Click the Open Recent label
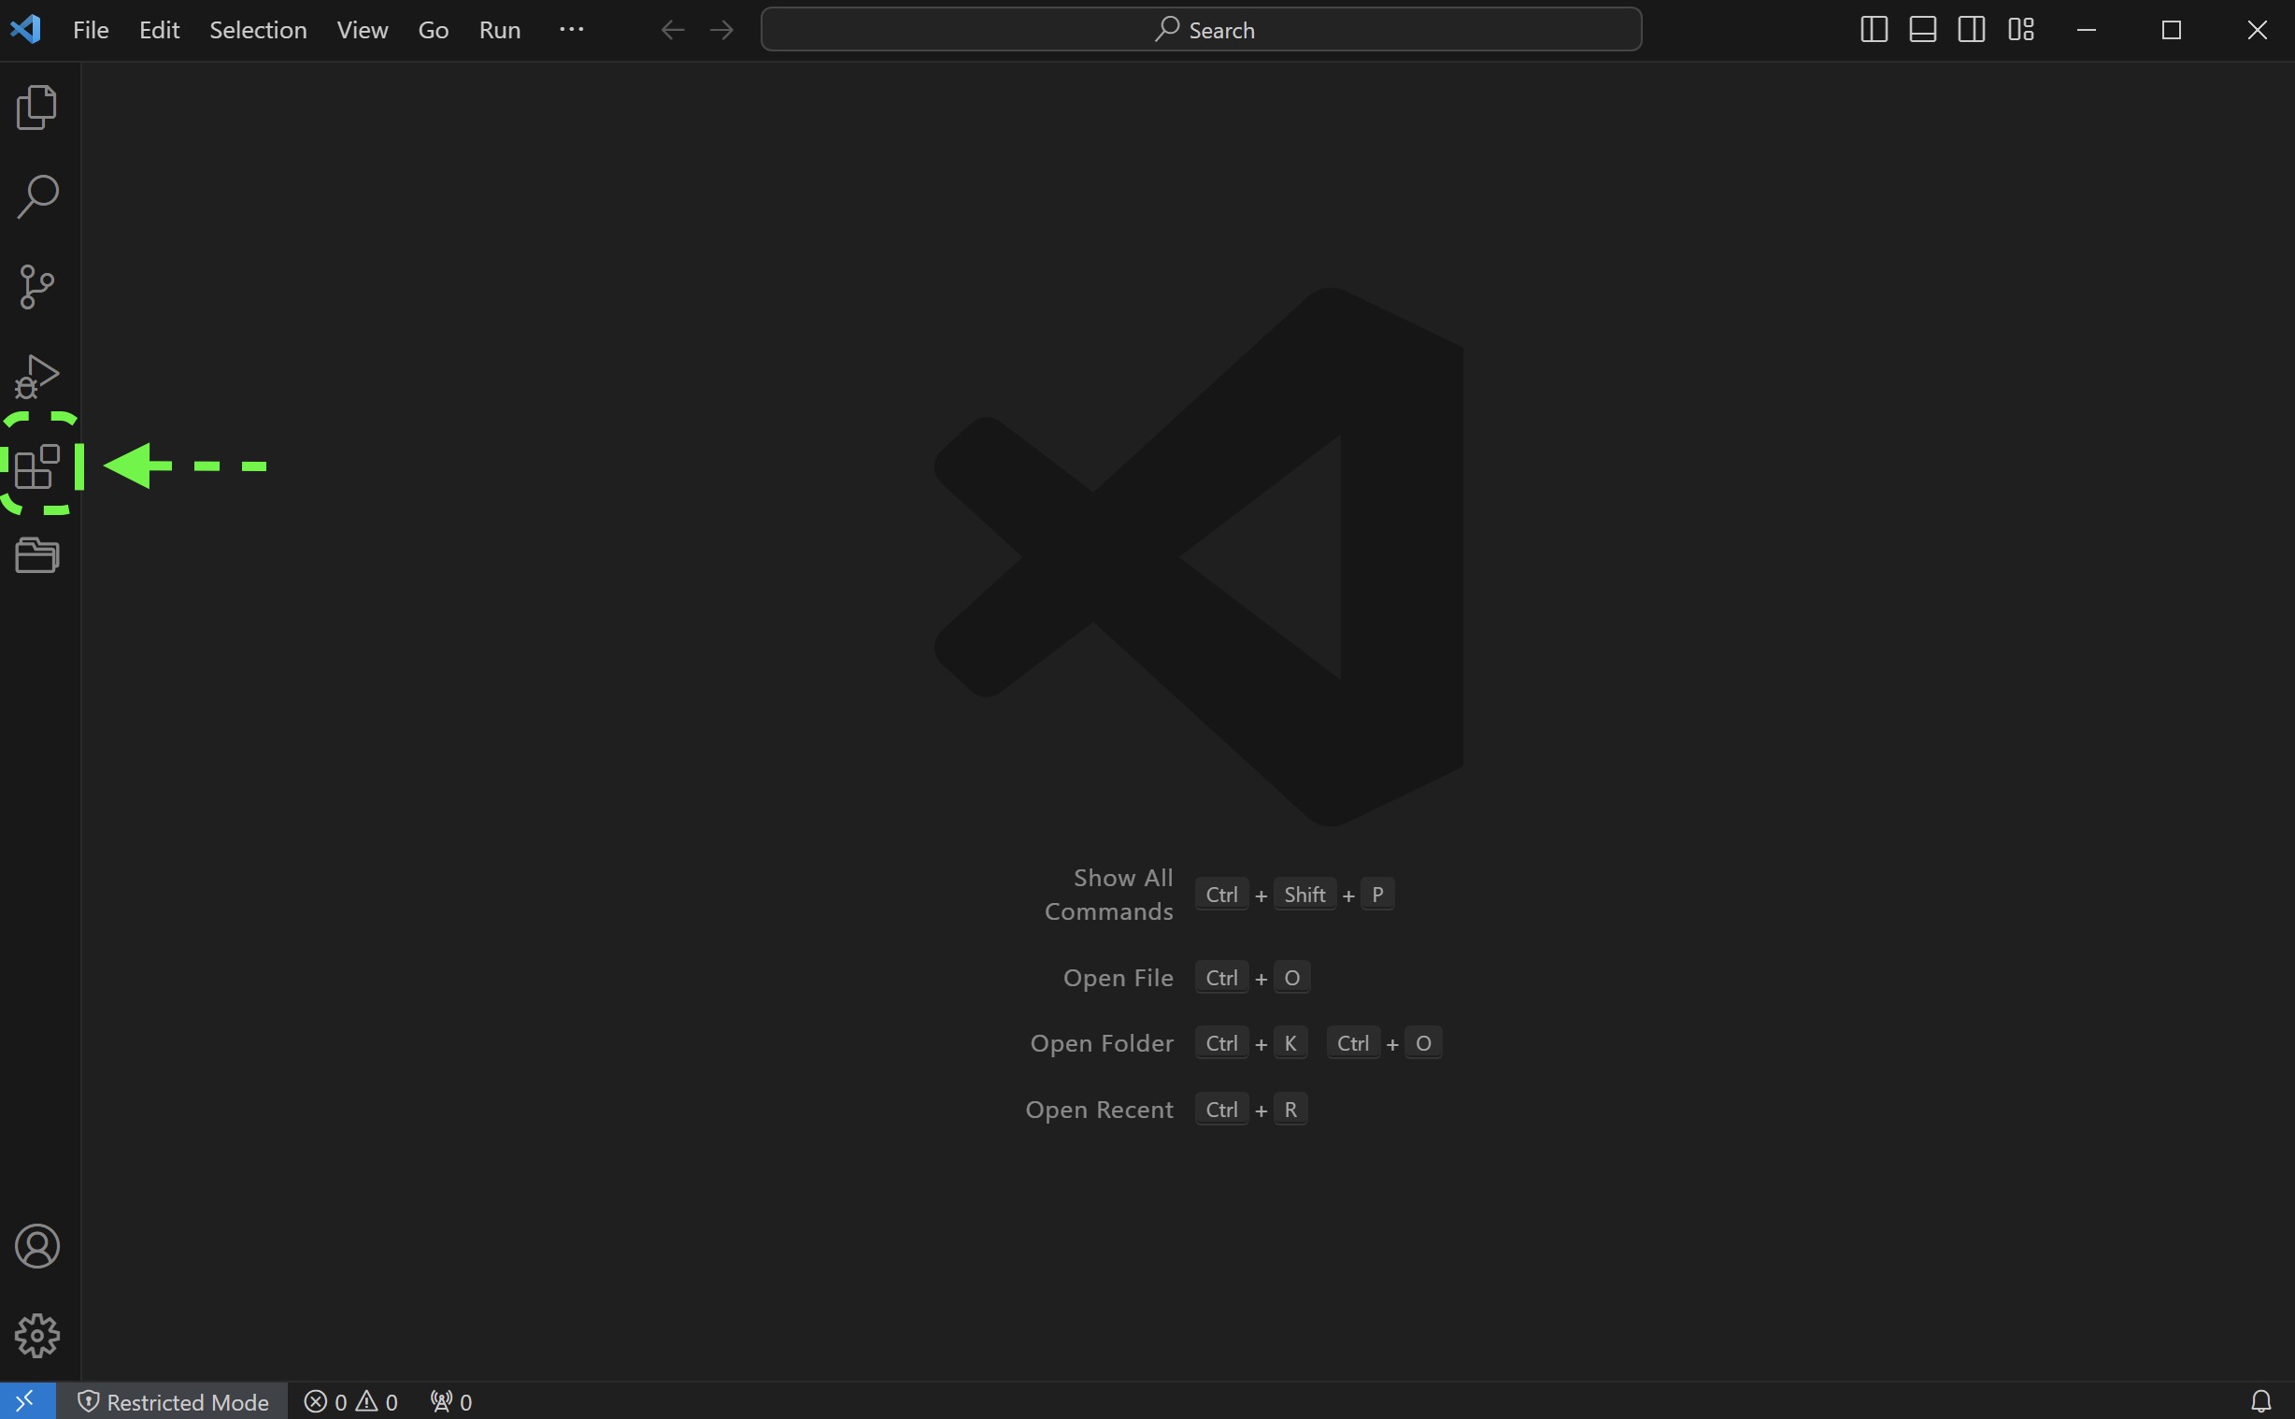 tap(1099, 1110)
